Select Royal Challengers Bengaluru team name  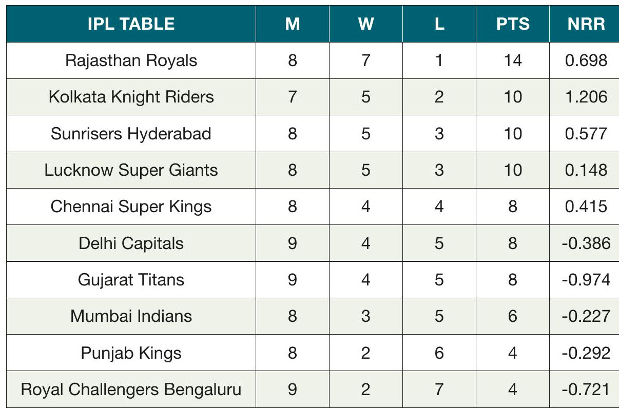[131, 389]
